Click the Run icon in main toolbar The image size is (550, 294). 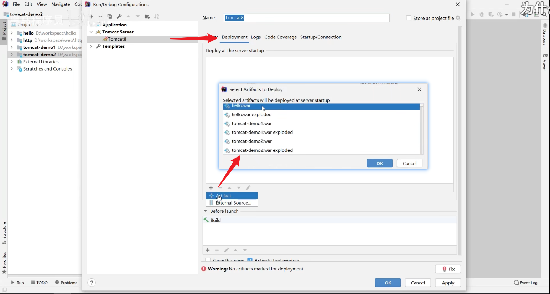473,15
